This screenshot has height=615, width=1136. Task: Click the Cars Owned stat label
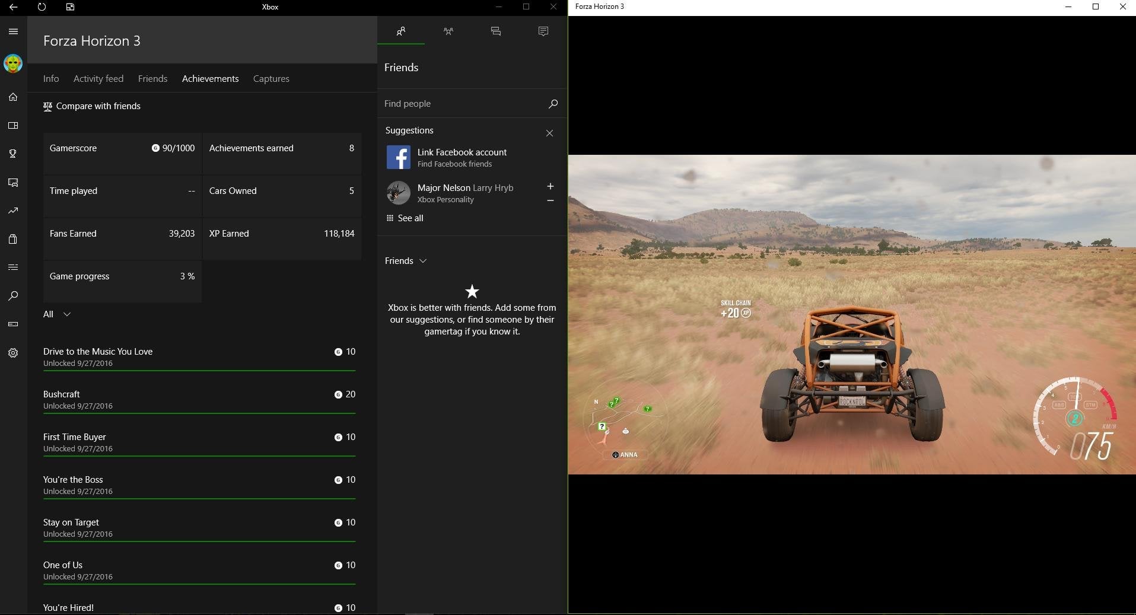point(233,191)
